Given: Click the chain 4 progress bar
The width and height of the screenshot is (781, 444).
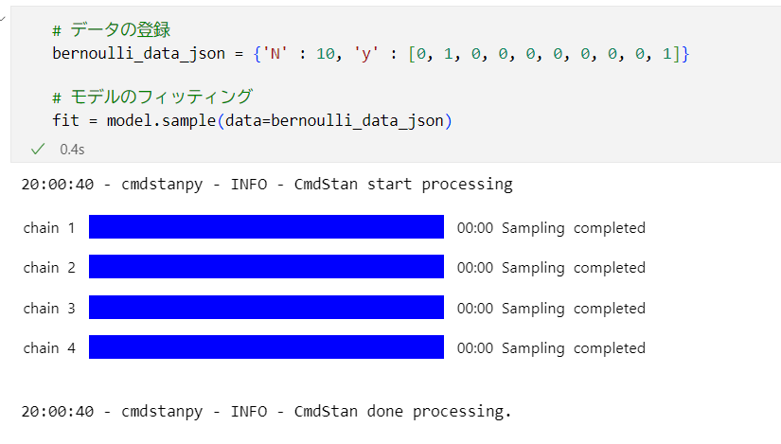Looking at the screenshot, I should click(266, 346).
